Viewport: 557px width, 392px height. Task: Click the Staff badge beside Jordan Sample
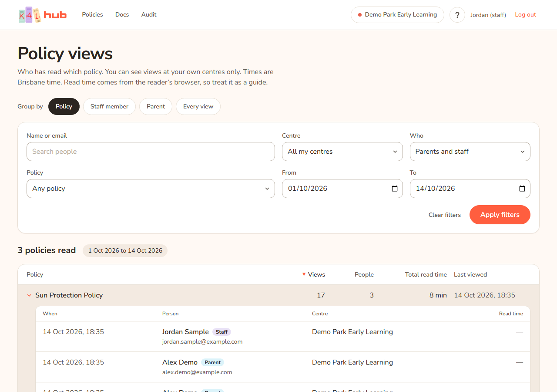(x=221, y=332)
